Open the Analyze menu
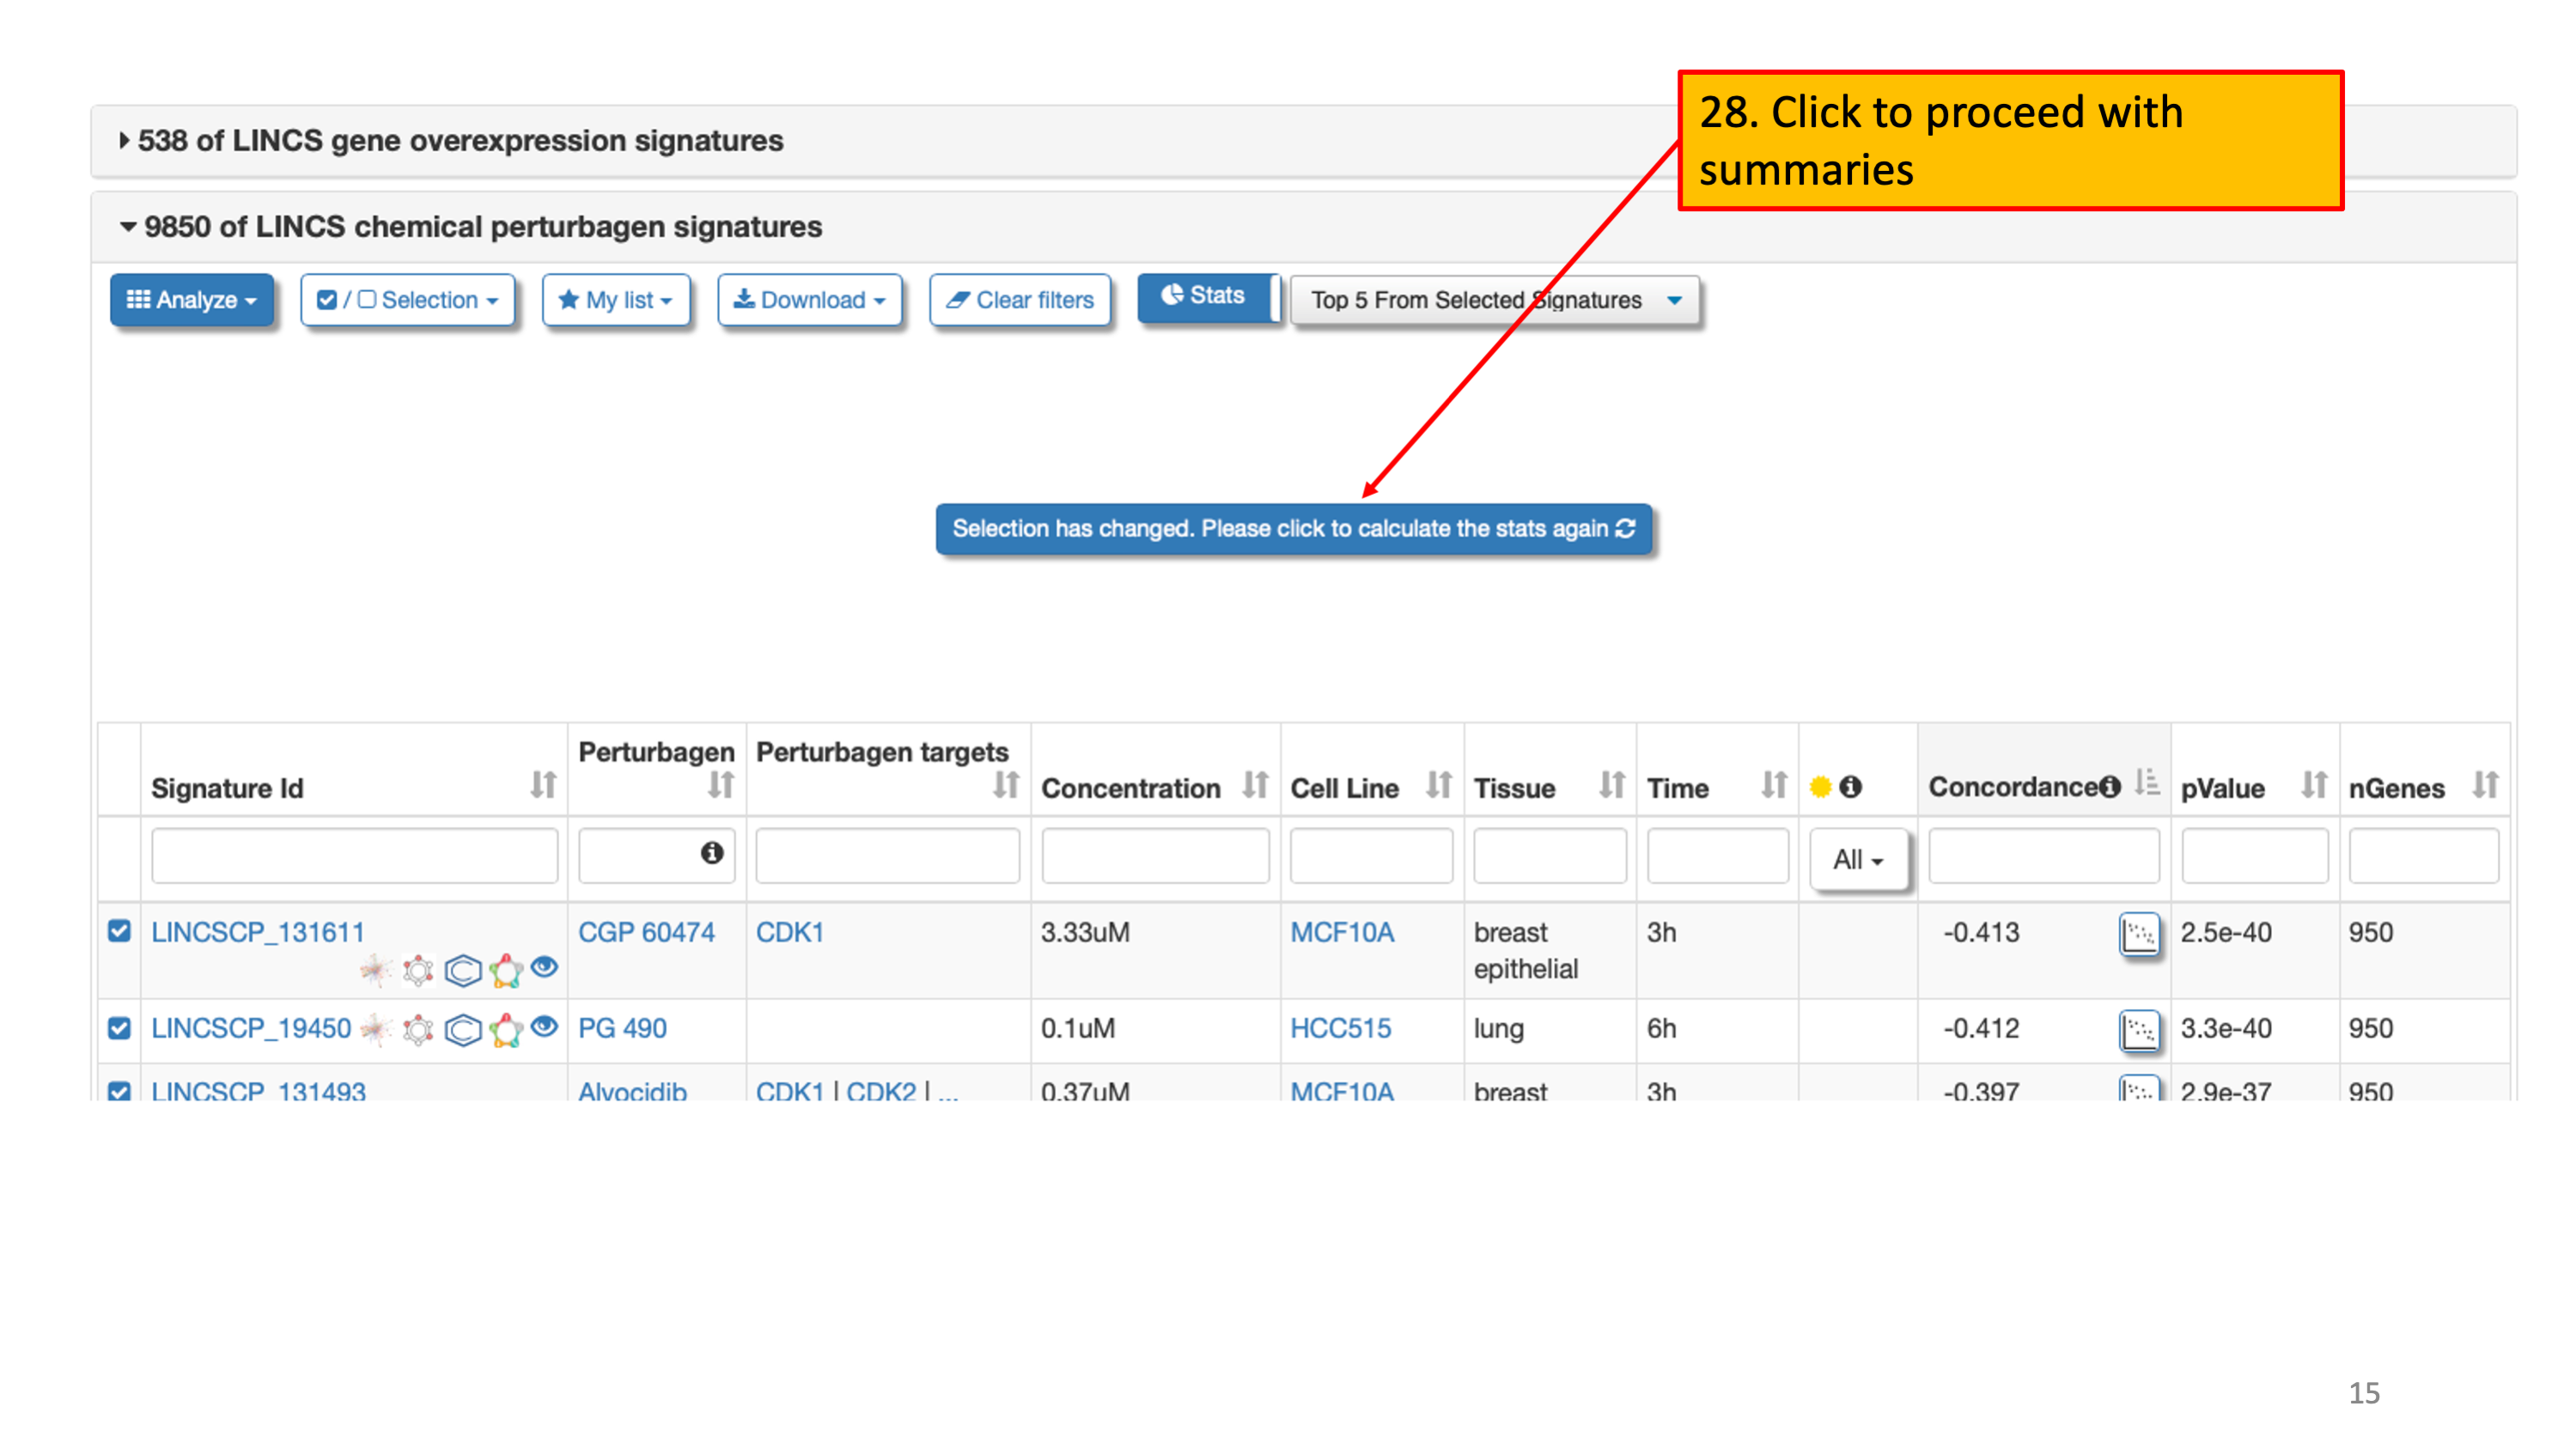The height and width of the screenshot is (1449, 2576). 191,300
